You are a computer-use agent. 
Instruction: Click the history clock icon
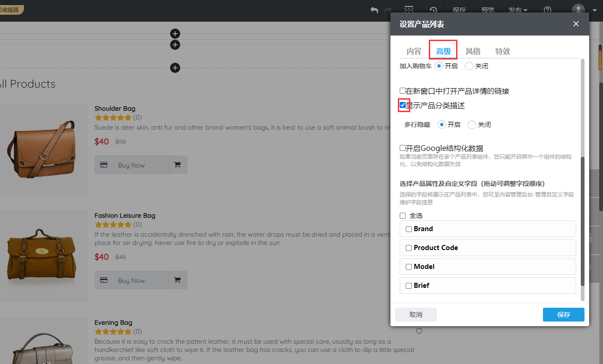[433, 10]
